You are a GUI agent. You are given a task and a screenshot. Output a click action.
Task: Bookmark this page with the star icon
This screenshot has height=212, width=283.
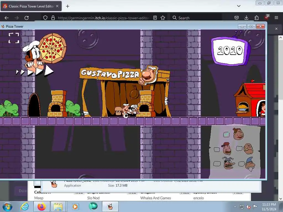[x=163, y=18]
